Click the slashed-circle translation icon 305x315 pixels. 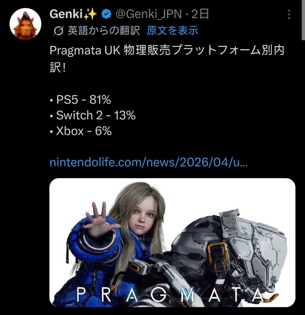tap(58, 31)
